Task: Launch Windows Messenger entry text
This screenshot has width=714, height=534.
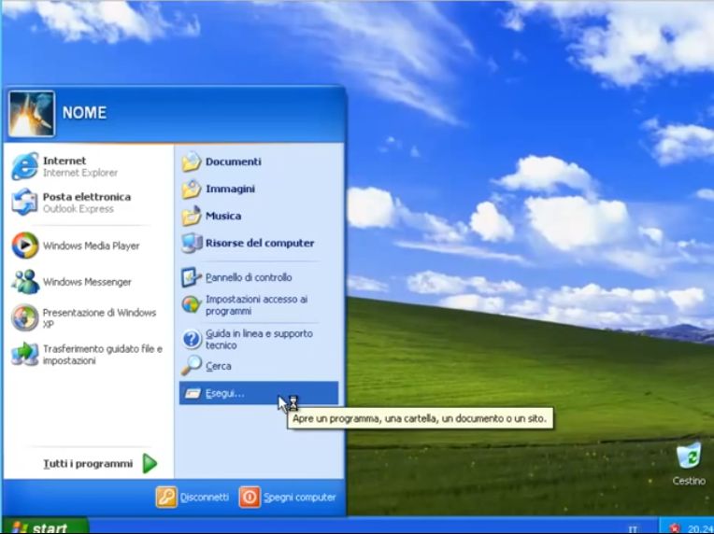Action: [x=87, y=282]
